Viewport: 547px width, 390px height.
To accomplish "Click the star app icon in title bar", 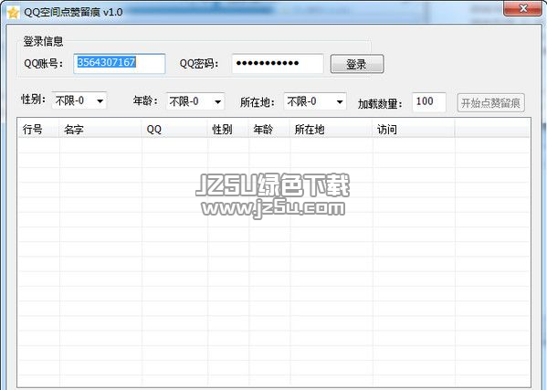I will point(13,13).
